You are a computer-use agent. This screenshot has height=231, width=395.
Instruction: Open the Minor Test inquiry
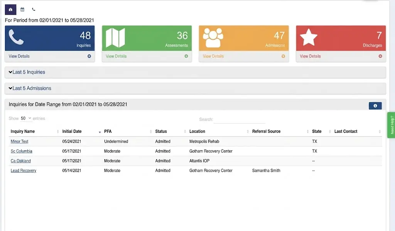[19, 141]
